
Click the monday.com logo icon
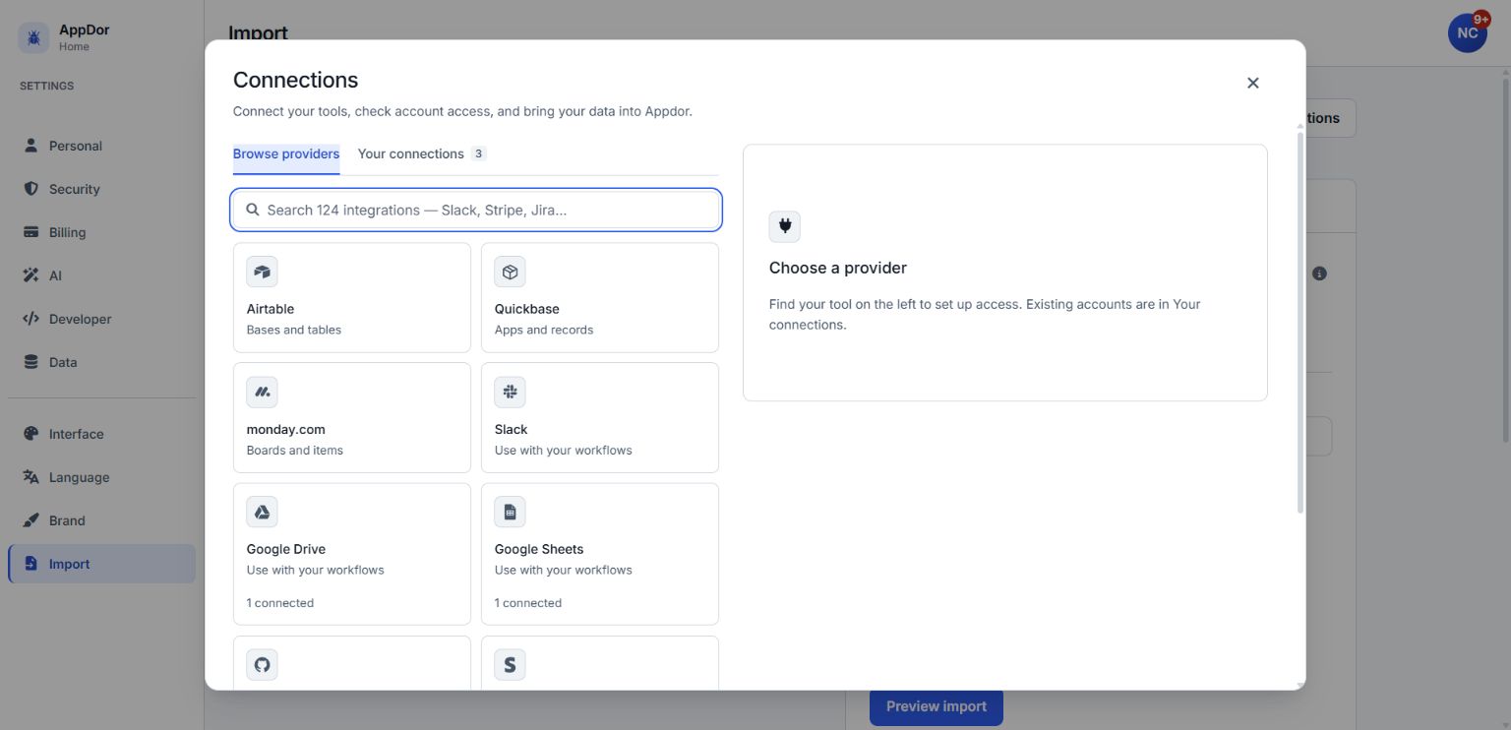[x=262, y=392]
